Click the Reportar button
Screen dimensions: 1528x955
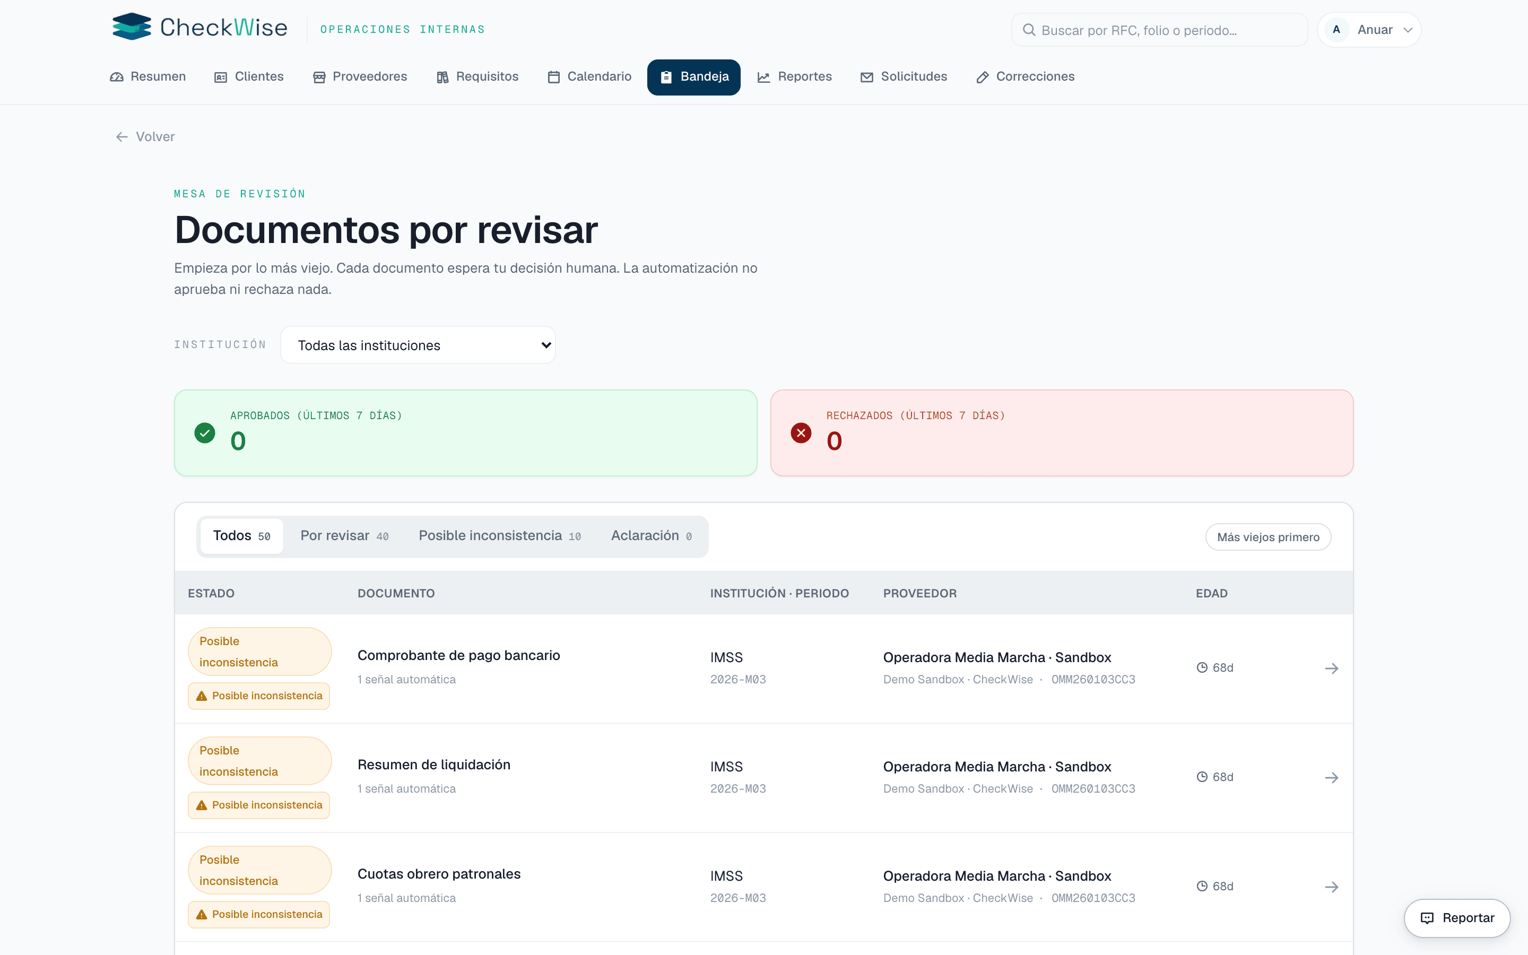1457,918
